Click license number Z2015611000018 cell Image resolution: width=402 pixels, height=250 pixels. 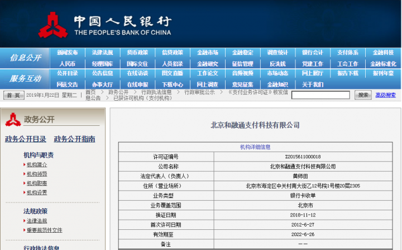(x=303, y=157)
